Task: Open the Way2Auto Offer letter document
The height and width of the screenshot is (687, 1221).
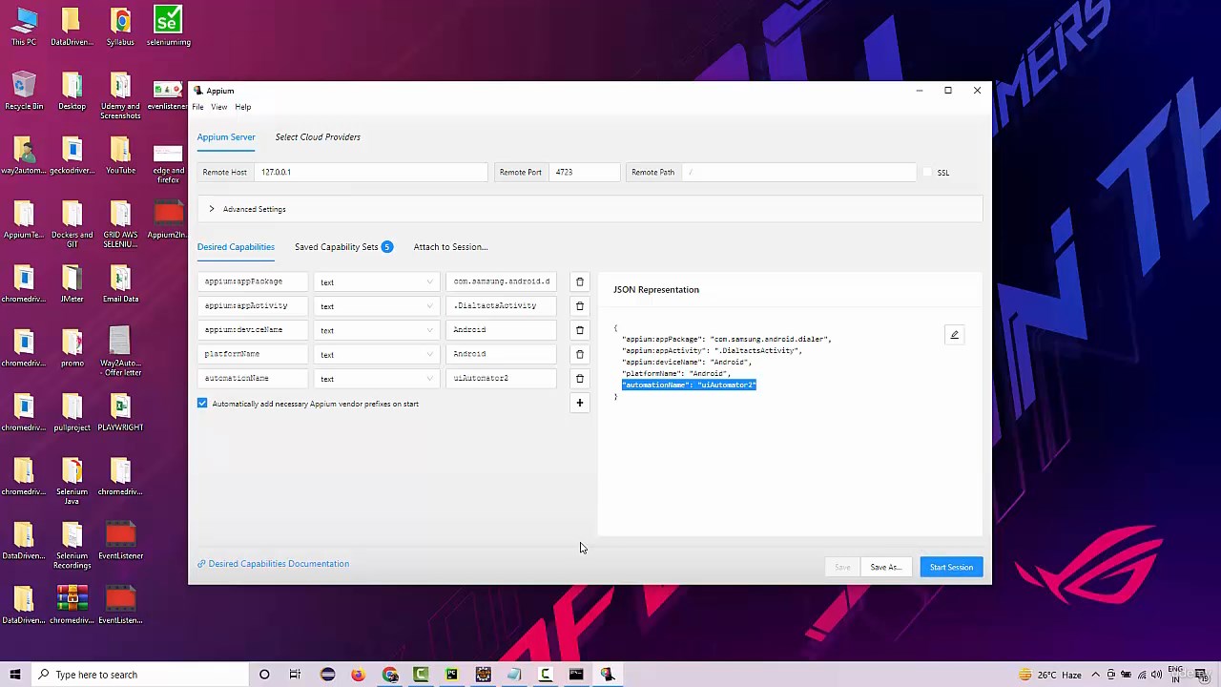Action: tap(120, 352)
